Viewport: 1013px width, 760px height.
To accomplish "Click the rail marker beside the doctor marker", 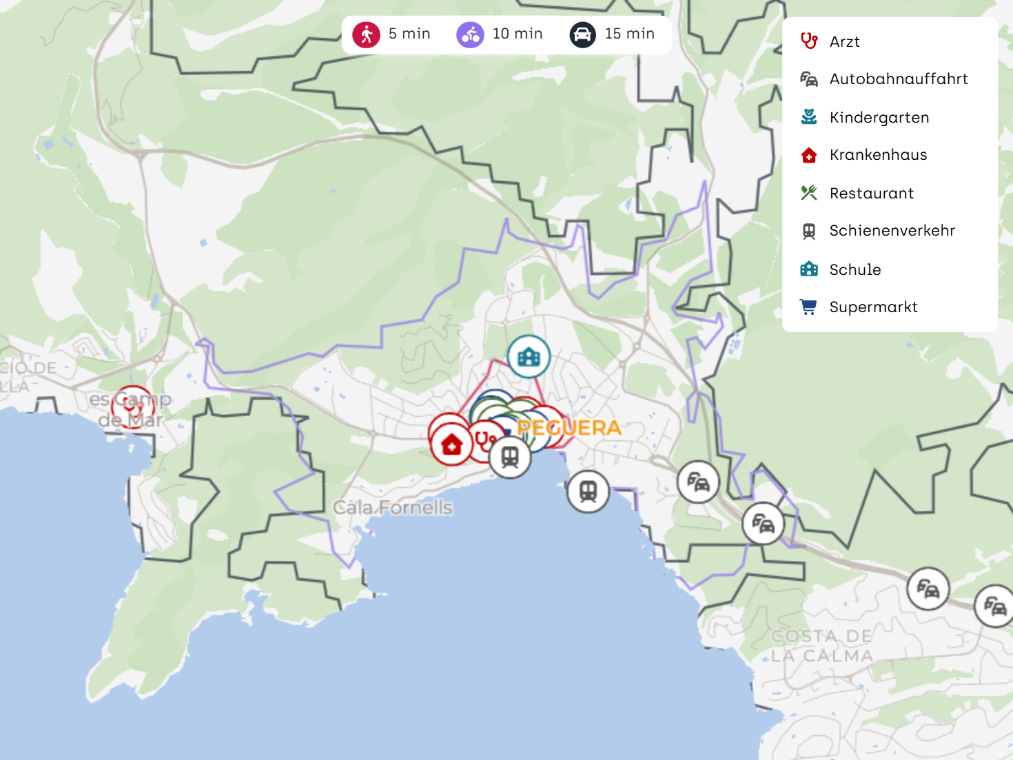I will click(x=510, y=458).
